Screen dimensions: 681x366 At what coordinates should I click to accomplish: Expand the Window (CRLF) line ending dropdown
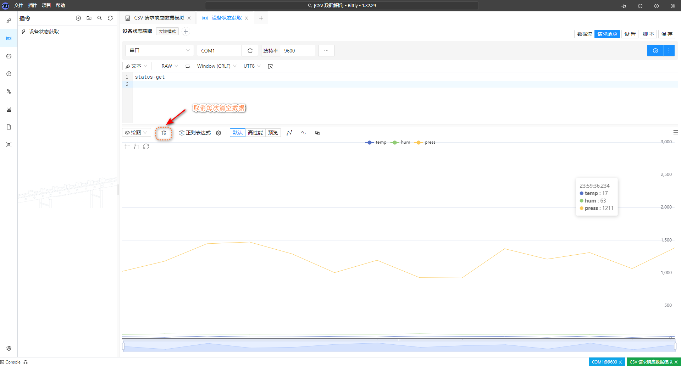pos(216,66)
